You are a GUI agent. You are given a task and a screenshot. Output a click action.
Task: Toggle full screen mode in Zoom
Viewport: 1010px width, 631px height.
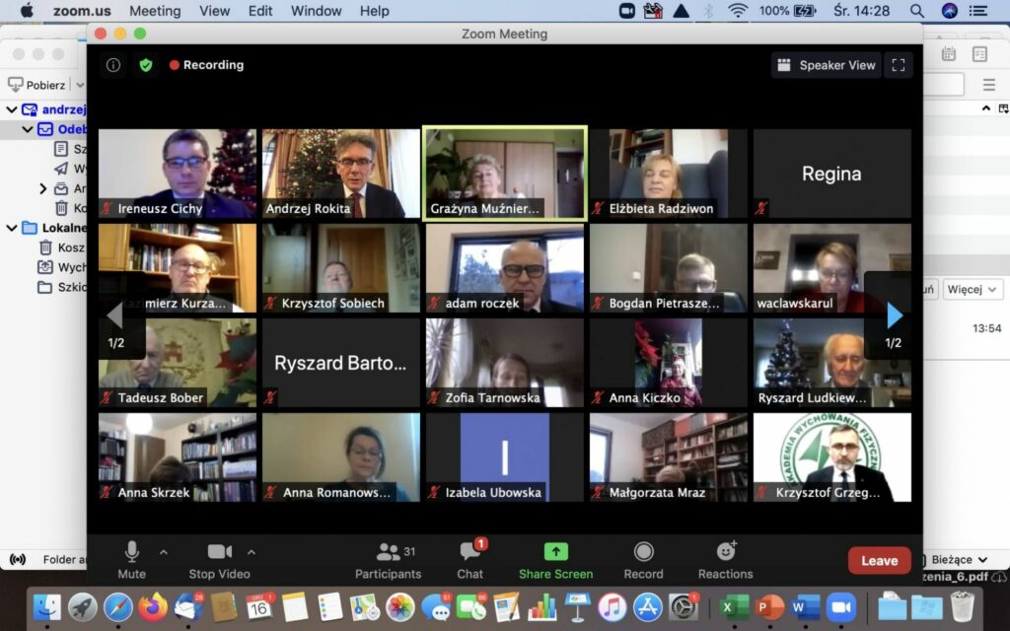(x=899, y=65)
